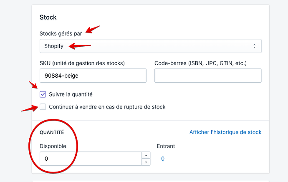The image size is (288, 182).
Task: Click the Entrant value 0 link
Action: (163, 159)
